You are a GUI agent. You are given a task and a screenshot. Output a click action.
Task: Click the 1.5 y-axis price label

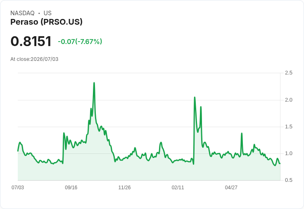pos(288,127)
